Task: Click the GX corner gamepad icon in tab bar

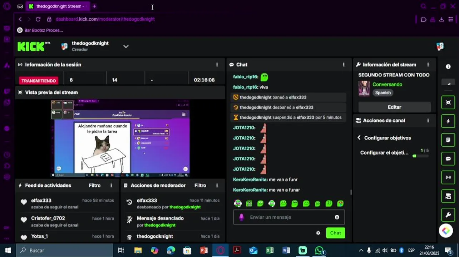Action: [x=20, y=6]
